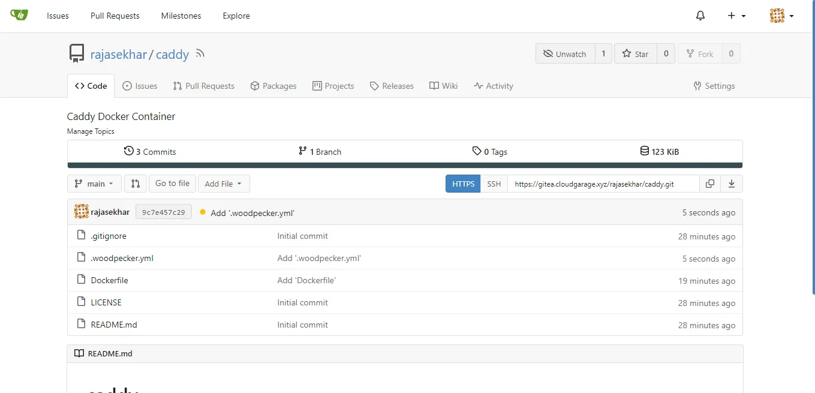Open the rajasekhar owner link in title
The width and height of the screenshot is (815, 393).
[119, 54]
